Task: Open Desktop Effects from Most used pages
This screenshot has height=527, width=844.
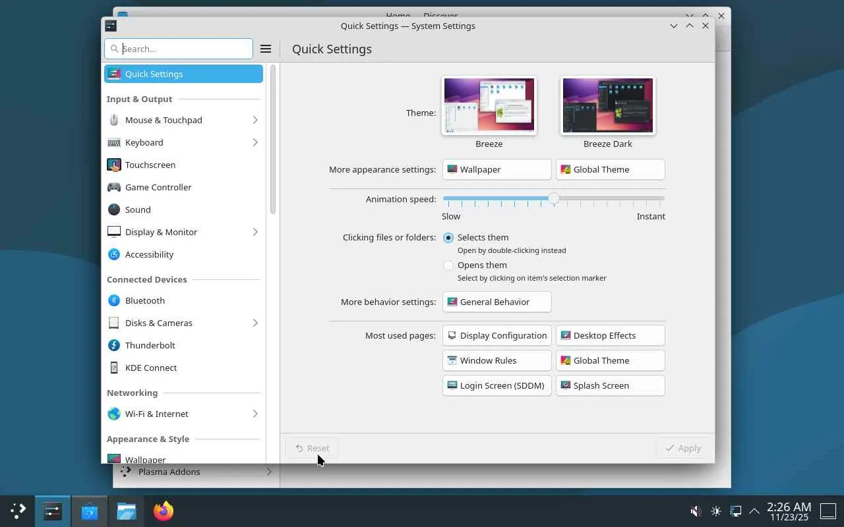Action: point(610,335)
